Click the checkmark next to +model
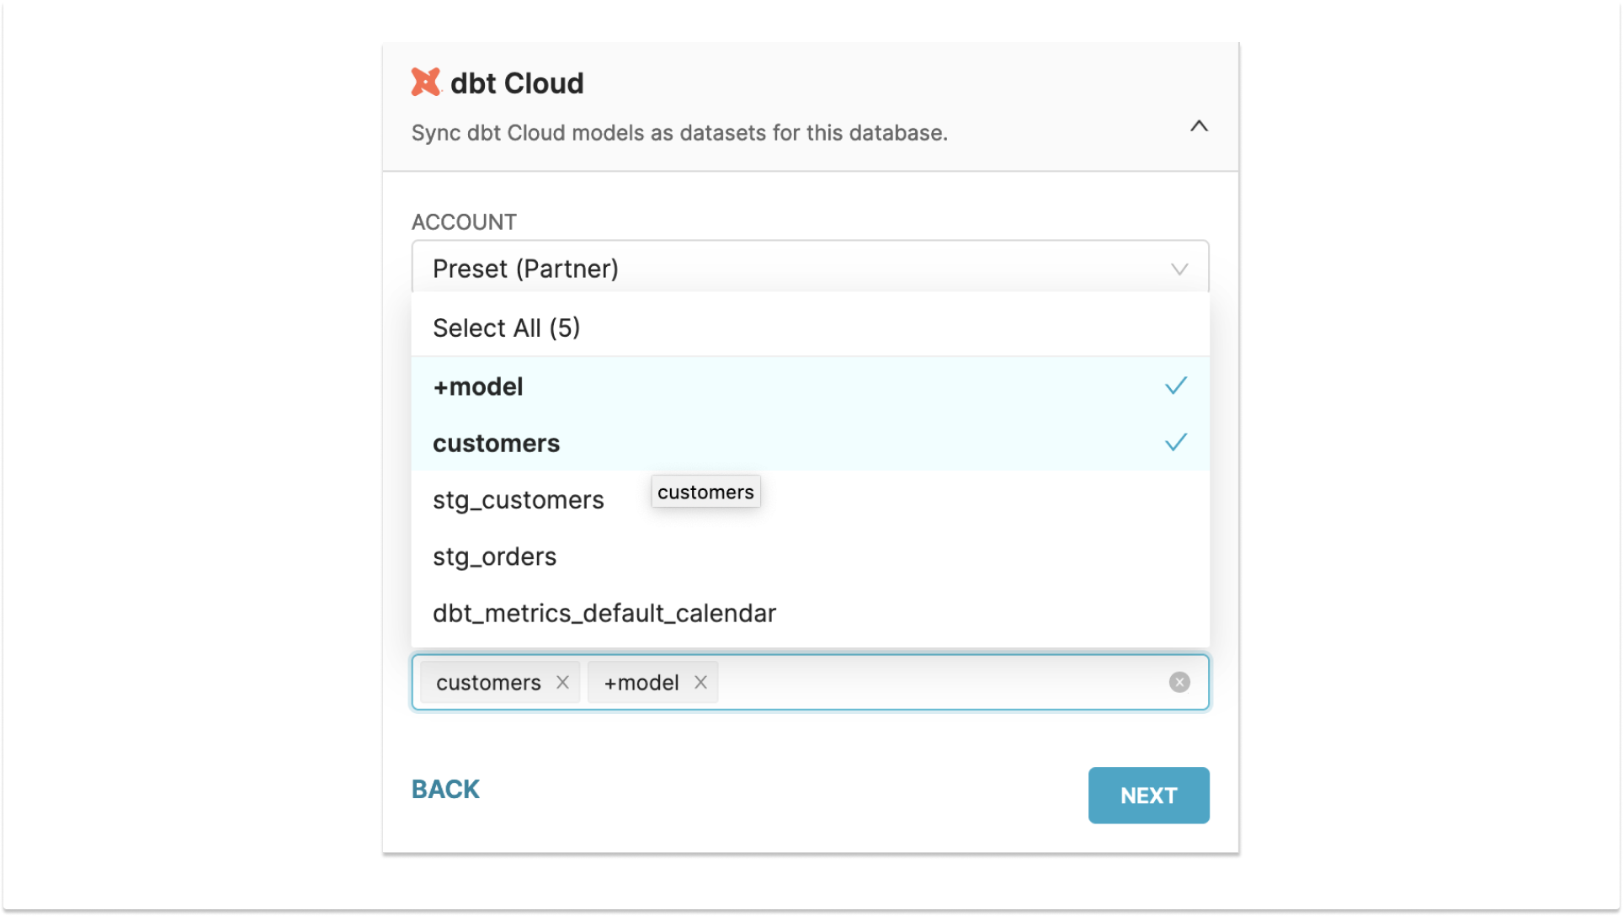Viewport: 1623px width, 916px height. pyautogui.click(x=1175, y=385)
